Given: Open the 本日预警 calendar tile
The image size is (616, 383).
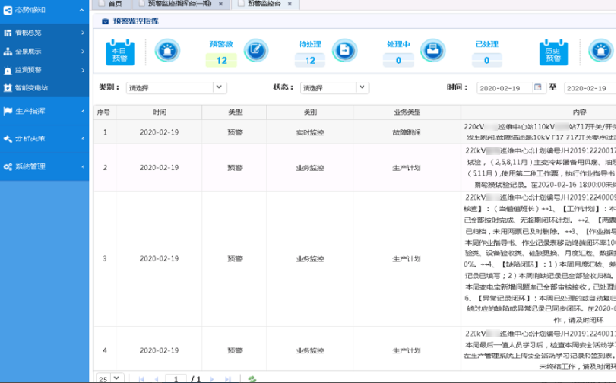Looking at the screenshot, I should [x=120, y=52].
